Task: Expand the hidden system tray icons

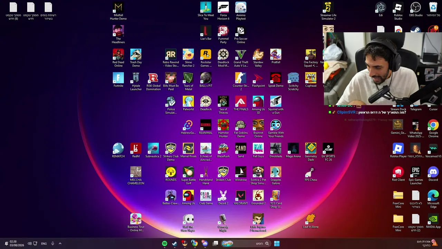Action: tap(60, 243)
